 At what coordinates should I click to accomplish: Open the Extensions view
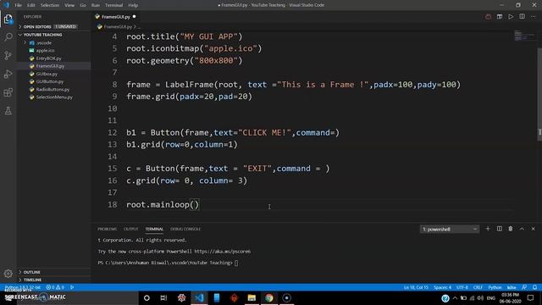click(8, 92)
